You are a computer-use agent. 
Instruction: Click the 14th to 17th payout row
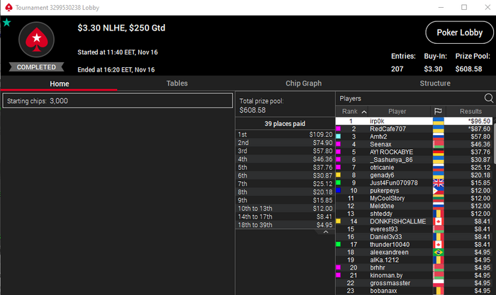pyautogui.click(x=285, y=216)
